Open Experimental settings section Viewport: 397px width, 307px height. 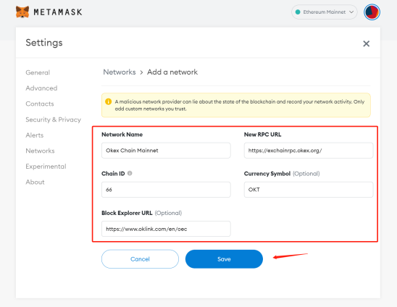tap(46, 167)
